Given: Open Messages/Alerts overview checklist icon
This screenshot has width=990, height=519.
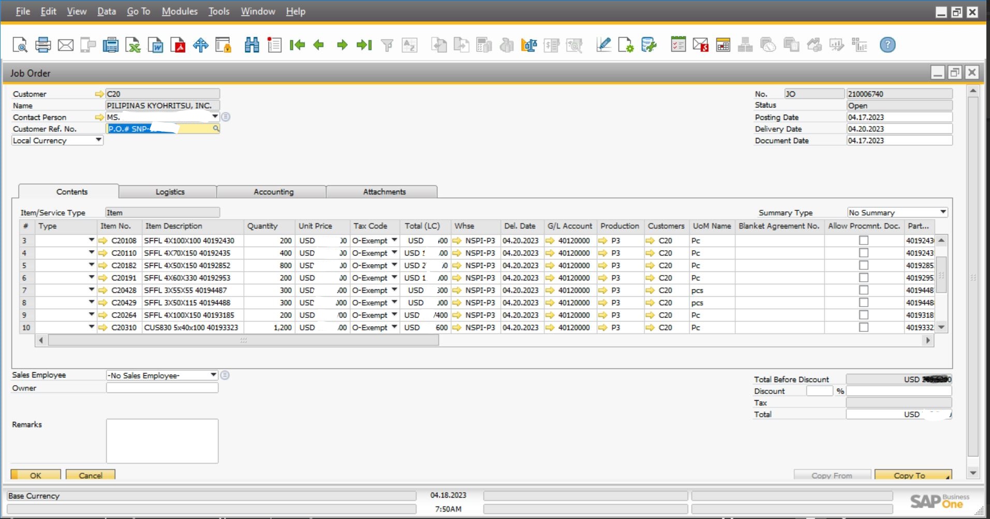Looking at the screenshot, I should 678,45.
